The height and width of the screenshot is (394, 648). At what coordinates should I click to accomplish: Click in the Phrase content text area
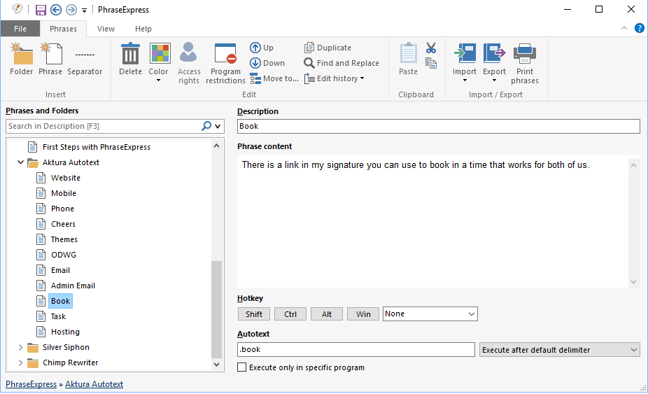(433, 221)
